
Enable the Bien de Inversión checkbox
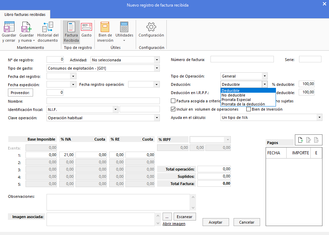tap(248, 109)
